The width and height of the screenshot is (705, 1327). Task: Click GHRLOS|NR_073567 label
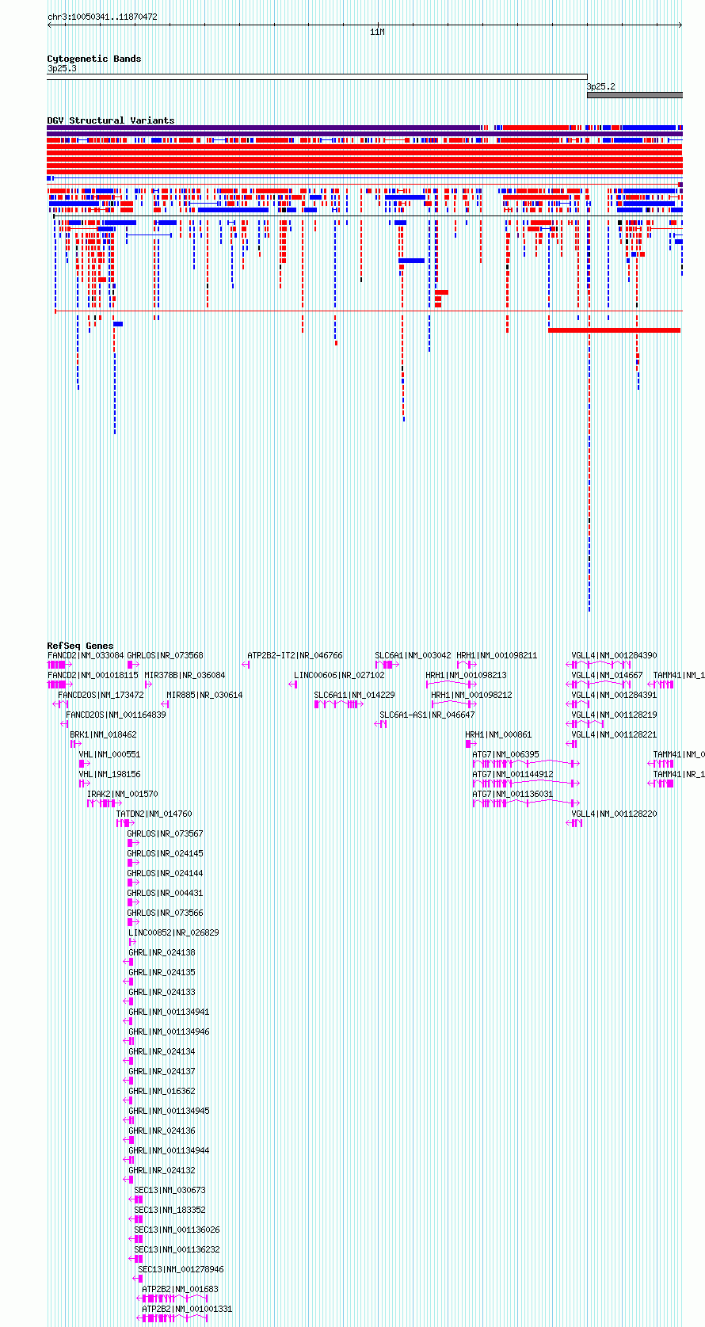(x=166, y=833)
